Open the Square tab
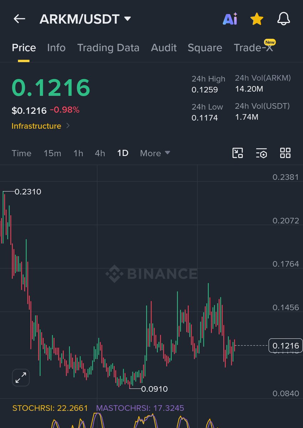 pos(205,48)
